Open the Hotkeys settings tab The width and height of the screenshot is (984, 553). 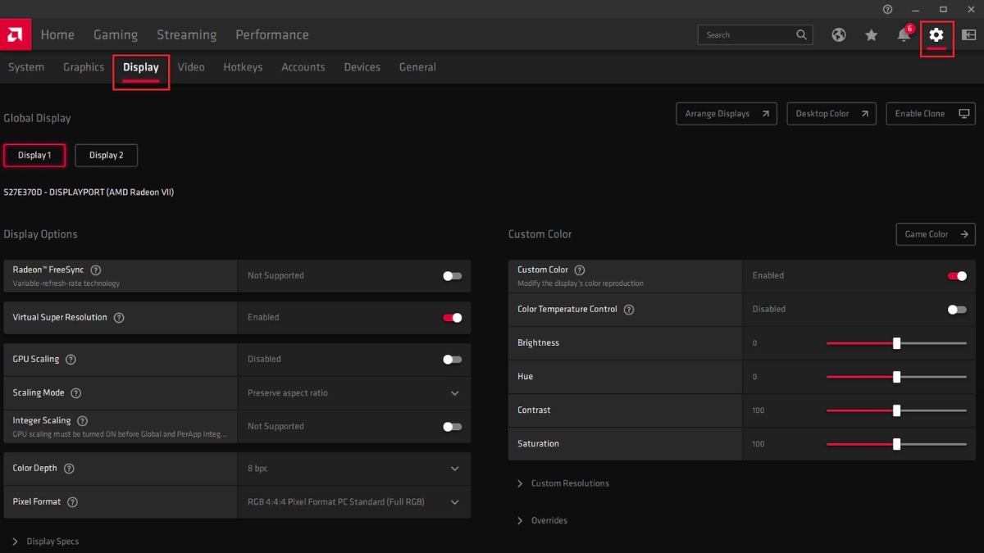[243, 67]
